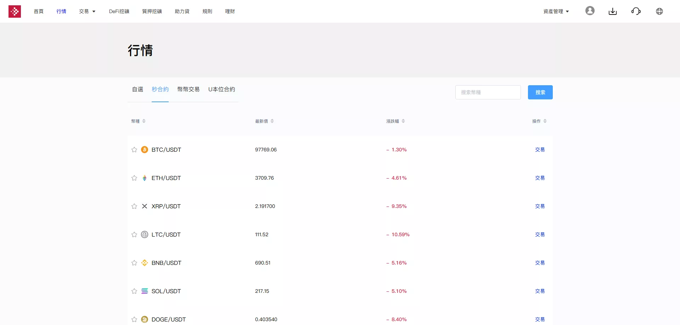
Task: Click the site logo in top left
Action: click(x=15, y=11)
